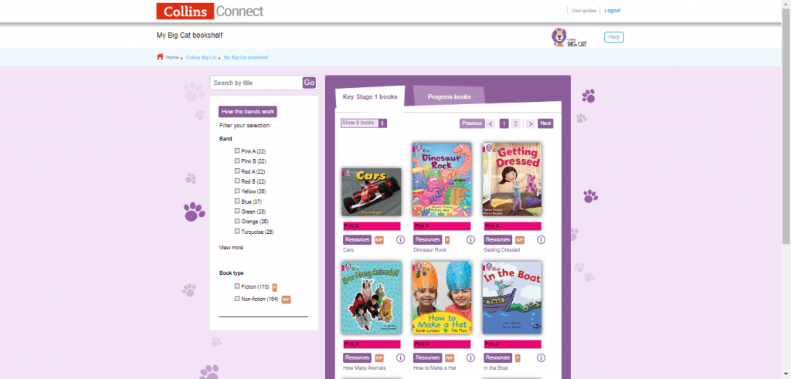Open the User guides link
Image resolution: width=791 pixels, height=379 pixels.
point(584,11)
